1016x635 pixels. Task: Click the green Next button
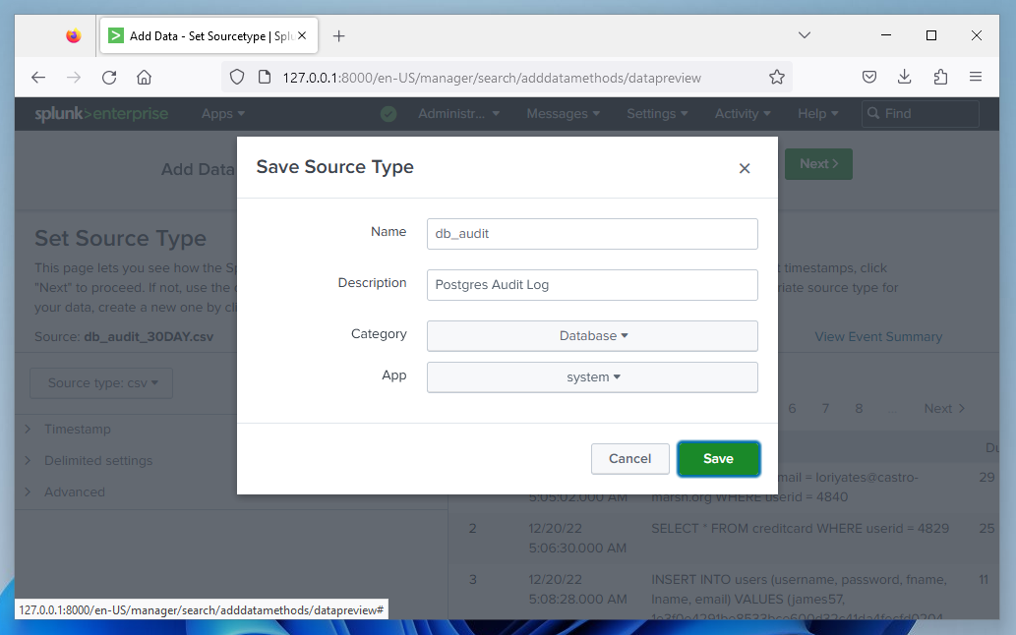[x=818, y=164]
